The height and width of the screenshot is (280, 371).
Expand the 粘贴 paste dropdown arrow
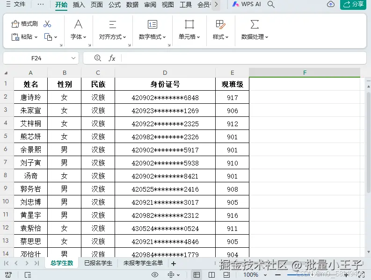36,37
